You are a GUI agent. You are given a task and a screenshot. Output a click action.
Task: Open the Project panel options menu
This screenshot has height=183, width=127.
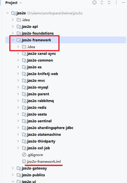pyautogui.click(x=116, y=3)
